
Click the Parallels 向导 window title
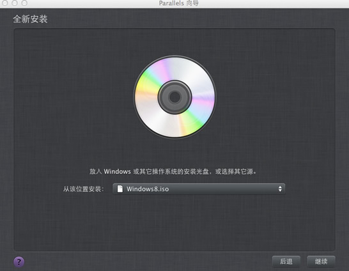[x=179, y=3]
